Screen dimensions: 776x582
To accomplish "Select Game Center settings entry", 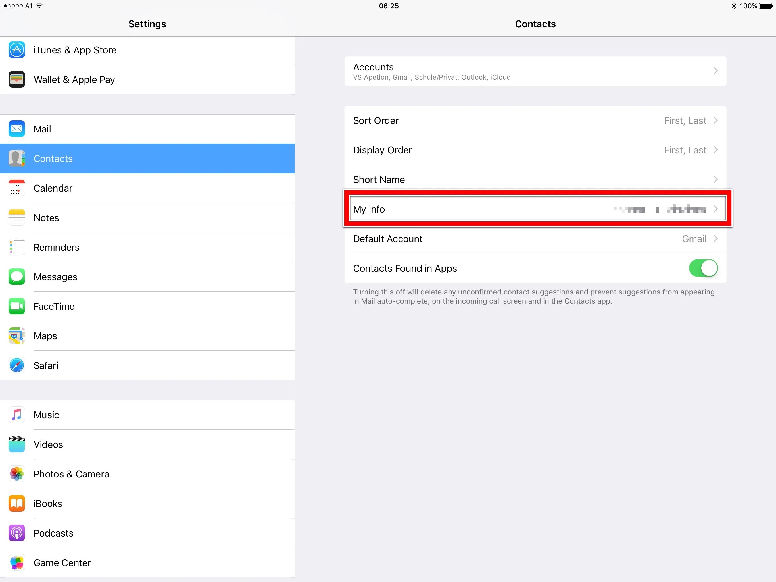I will coord(62,562).
